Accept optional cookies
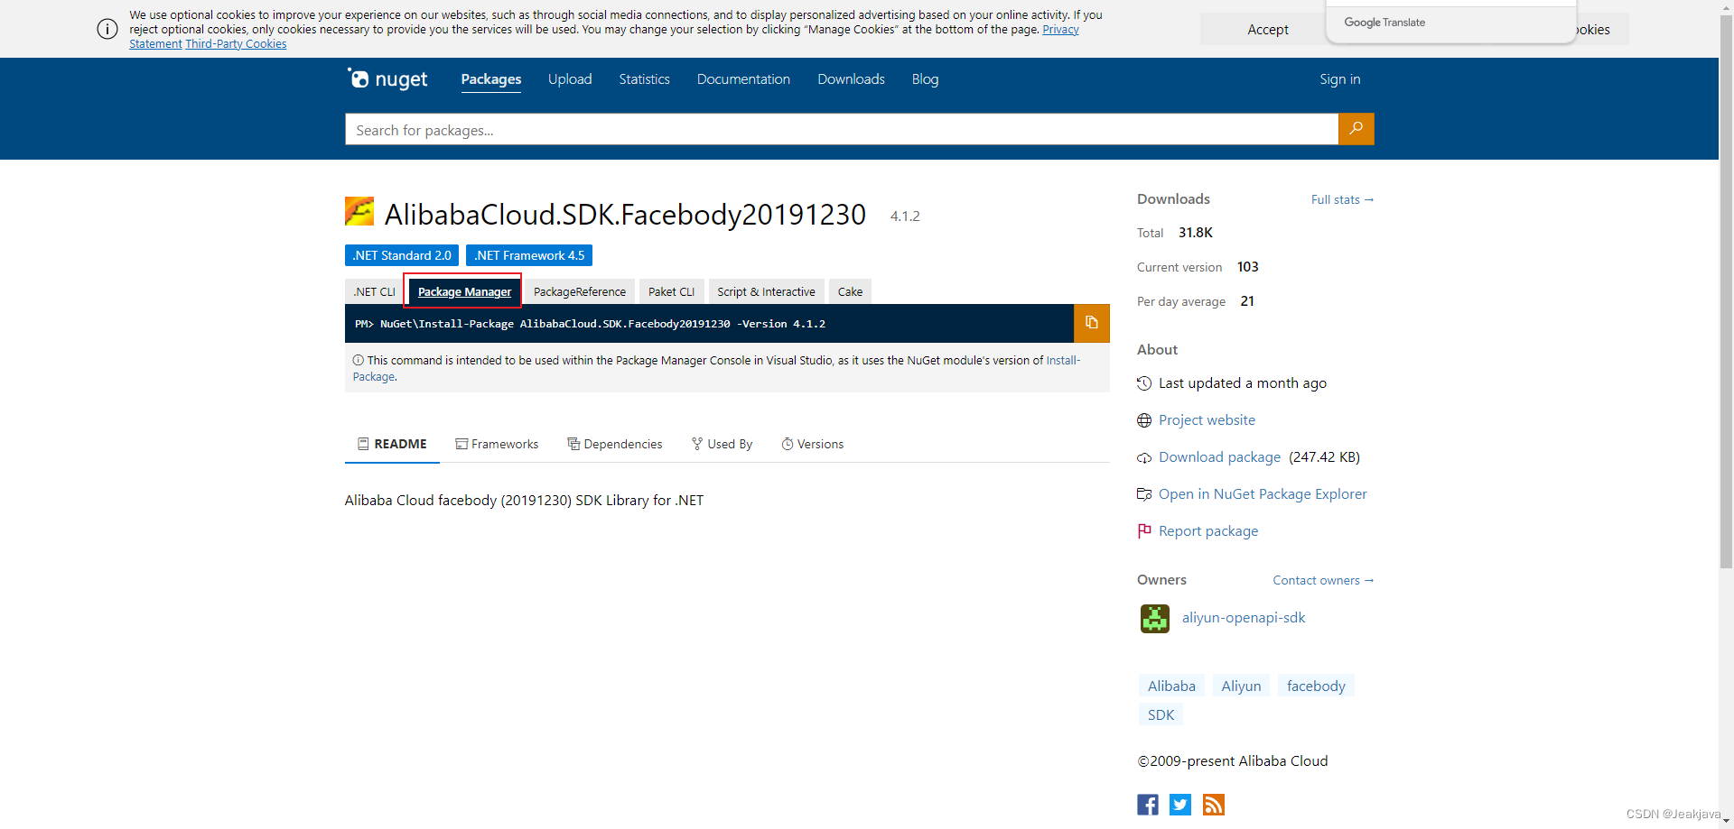 click(x=1267, y=29)
